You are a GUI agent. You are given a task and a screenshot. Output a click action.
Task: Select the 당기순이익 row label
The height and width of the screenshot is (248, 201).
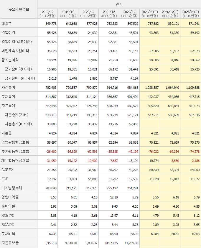pos(10,60)
